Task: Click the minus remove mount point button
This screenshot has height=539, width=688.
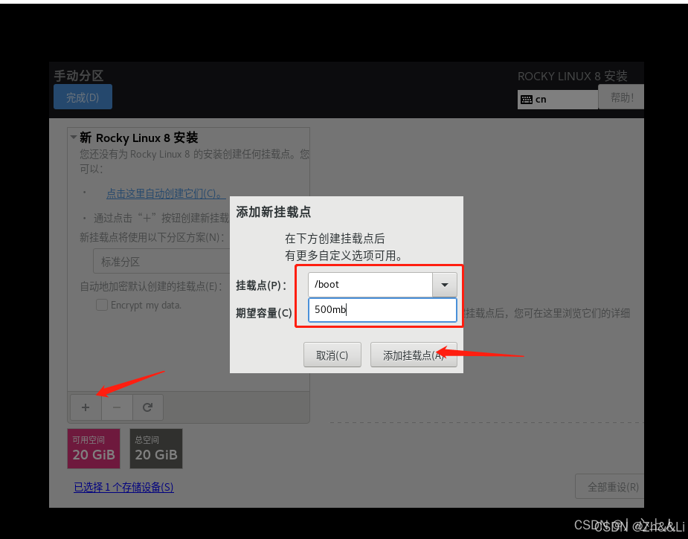Action: 117,407
